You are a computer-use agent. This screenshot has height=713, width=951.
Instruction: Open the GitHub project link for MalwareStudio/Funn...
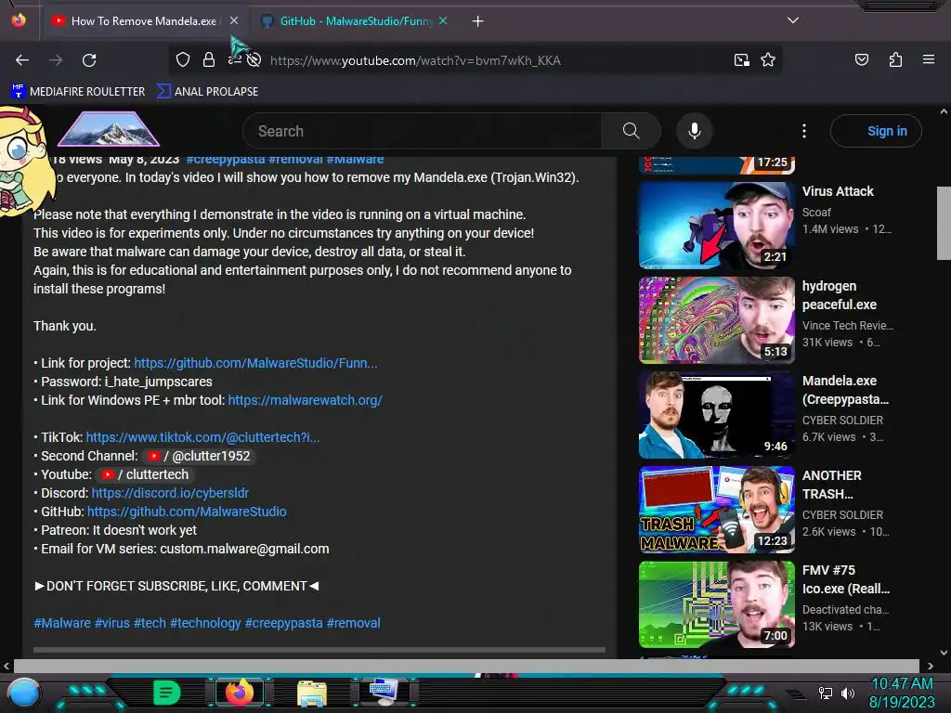pyautogui.click(x=255, y=363)
